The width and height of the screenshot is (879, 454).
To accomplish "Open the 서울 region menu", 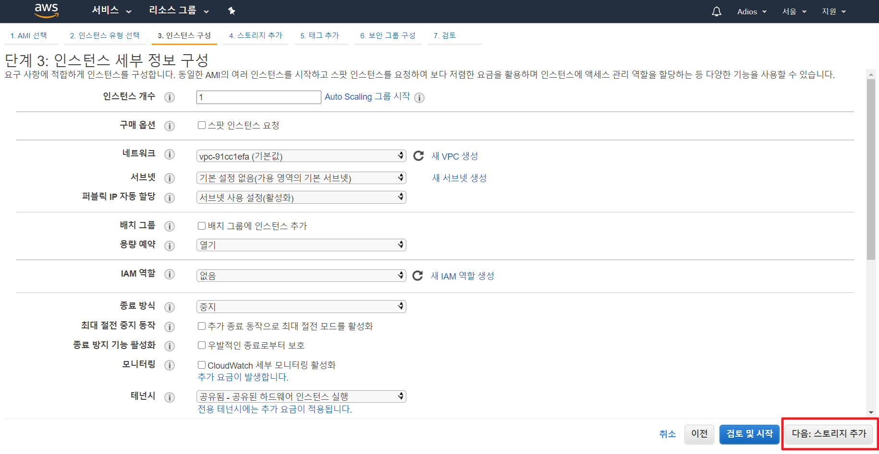I will (794, 12).
